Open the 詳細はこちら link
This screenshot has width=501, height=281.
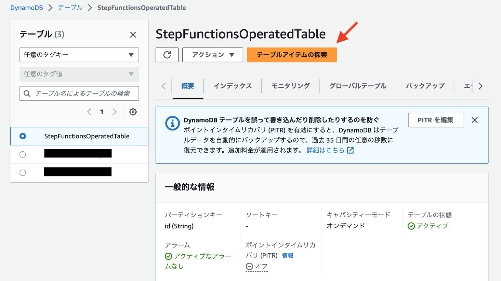tap(326, 150)
